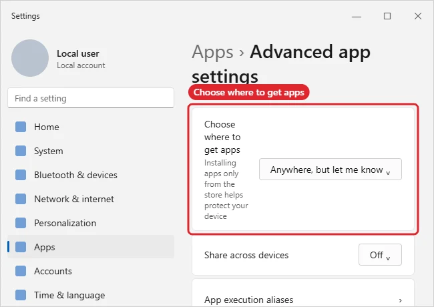Click the Choose where to get apps card title
The width and height of the screenshot is (434, 307).
222,137
